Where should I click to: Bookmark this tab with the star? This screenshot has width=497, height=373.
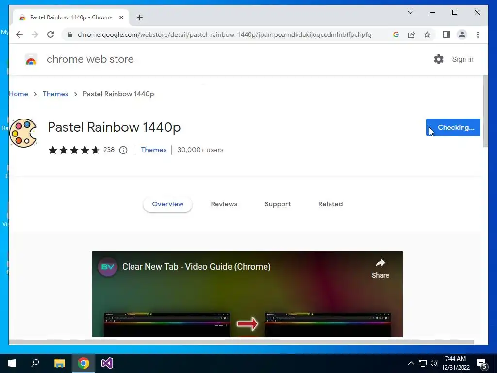[427, 34]
